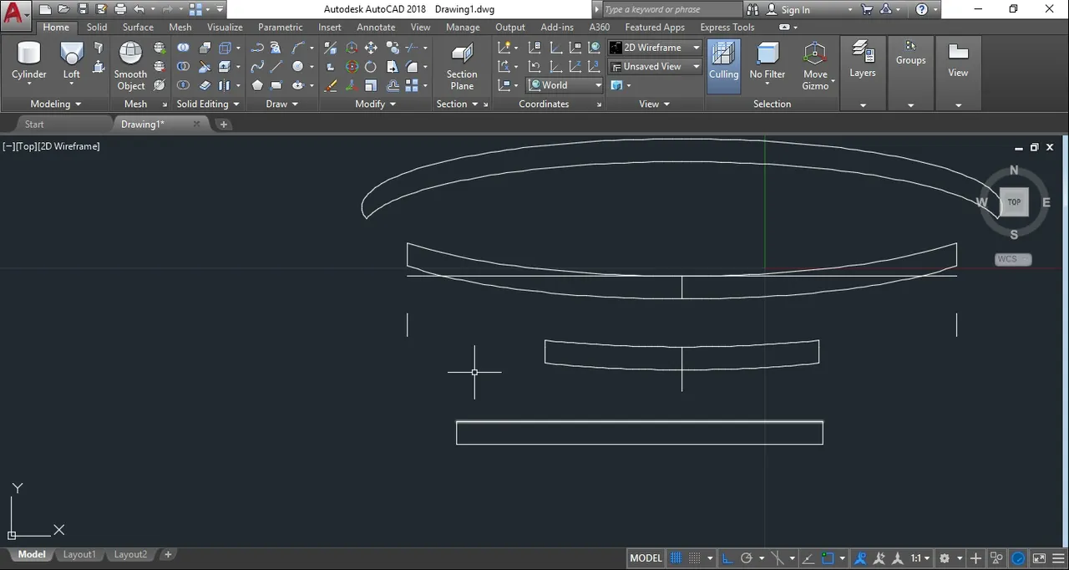Expand the Modeling panel
This screenshot has width=1069, height=570.
[56, 104]
